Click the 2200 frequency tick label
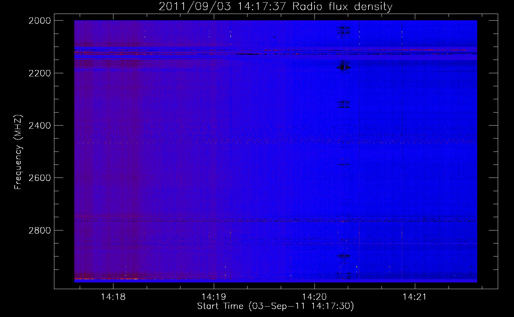The width and height of the screenshot is (514, 317). coord(40,73)
